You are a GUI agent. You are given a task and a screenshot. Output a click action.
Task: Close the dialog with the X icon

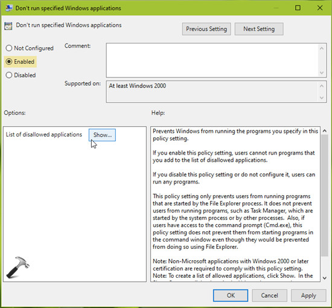click(x=320, y=8)
